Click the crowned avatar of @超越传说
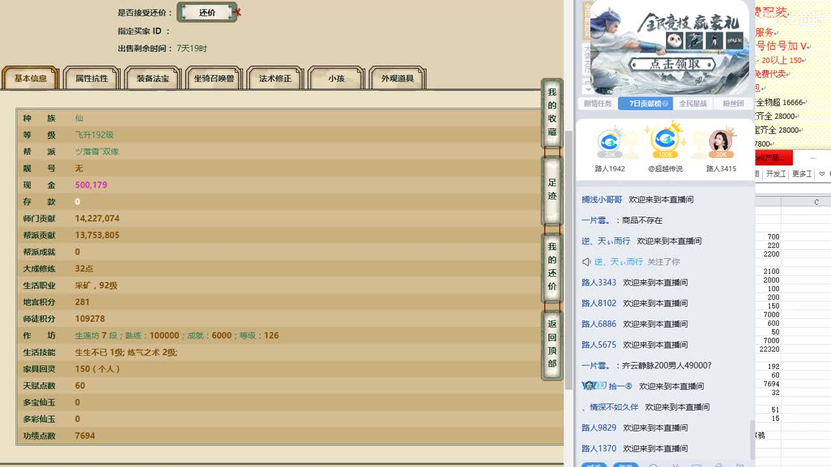831x467 pixels. tap(665, 139)
